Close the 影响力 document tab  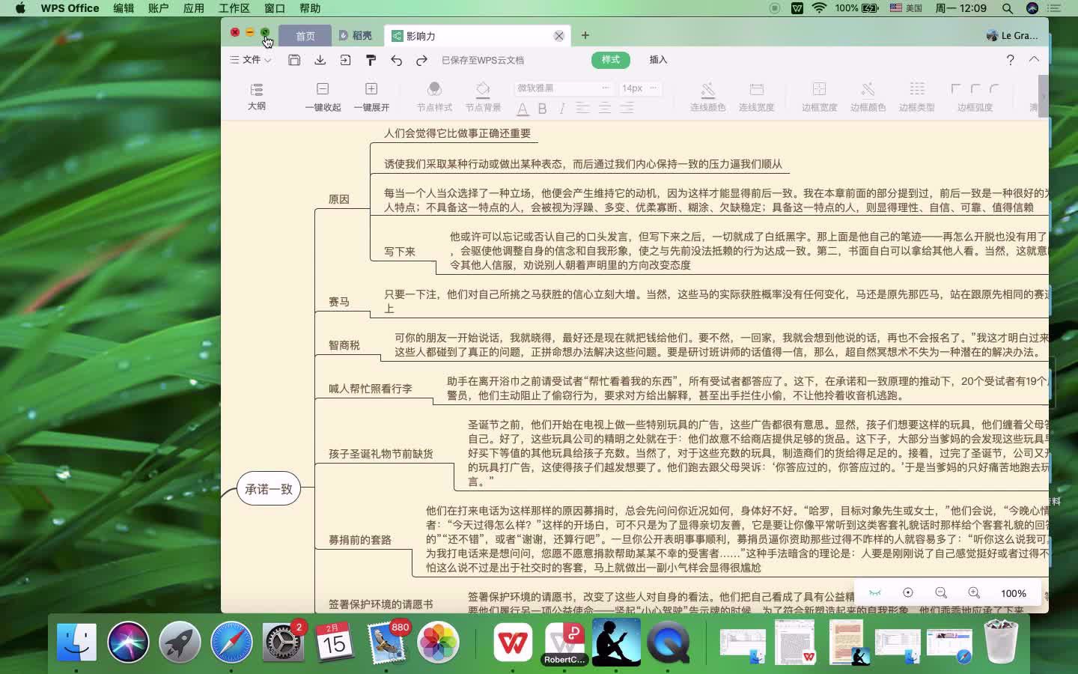pos(558,36)
